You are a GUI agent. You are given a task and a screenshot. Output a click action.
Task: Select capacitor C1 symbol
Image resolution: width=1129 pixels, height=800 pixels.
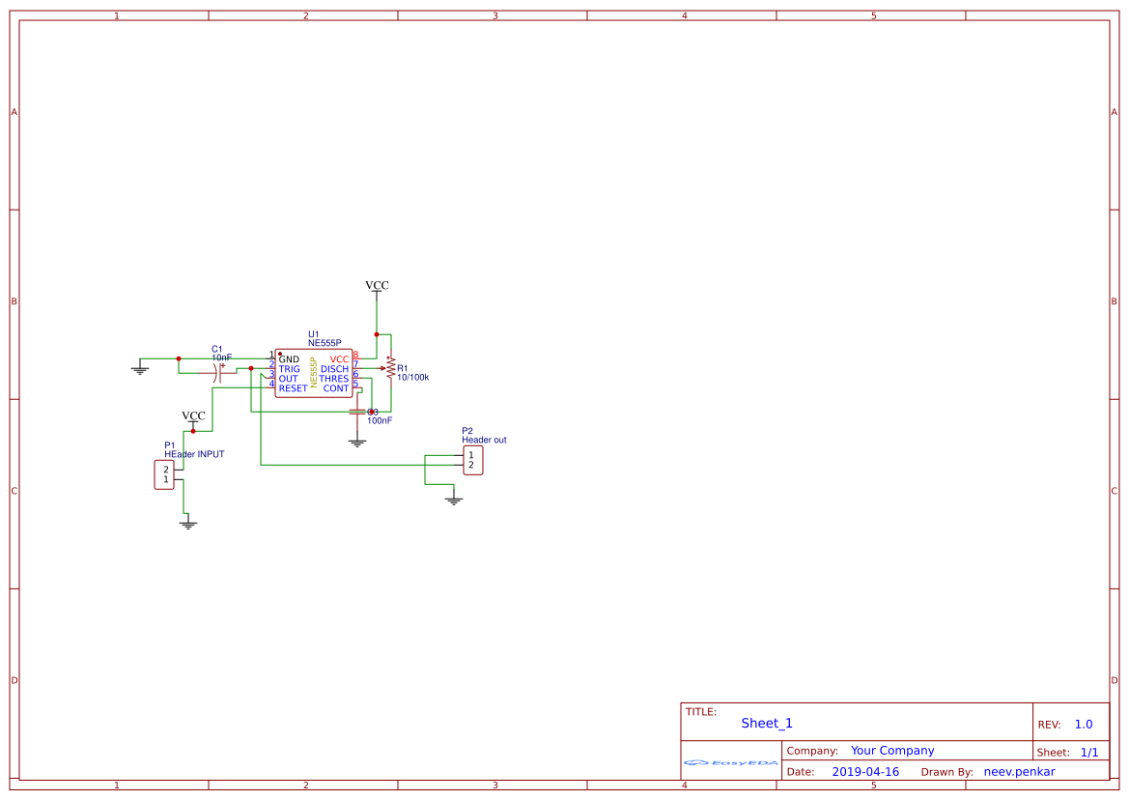click(218, 373)
